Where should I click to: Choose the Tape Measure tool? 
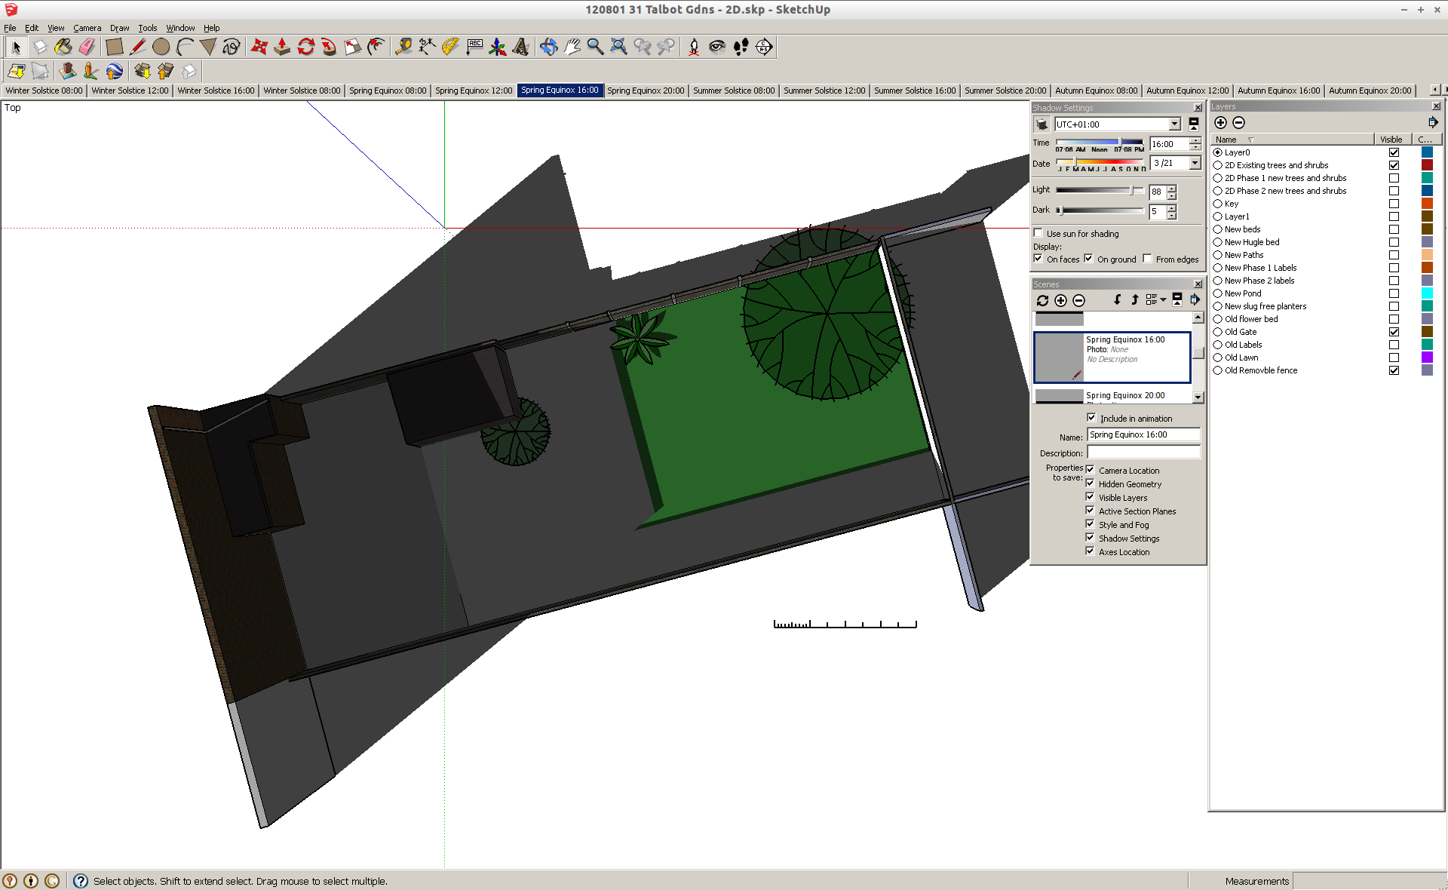pos(404,47)
